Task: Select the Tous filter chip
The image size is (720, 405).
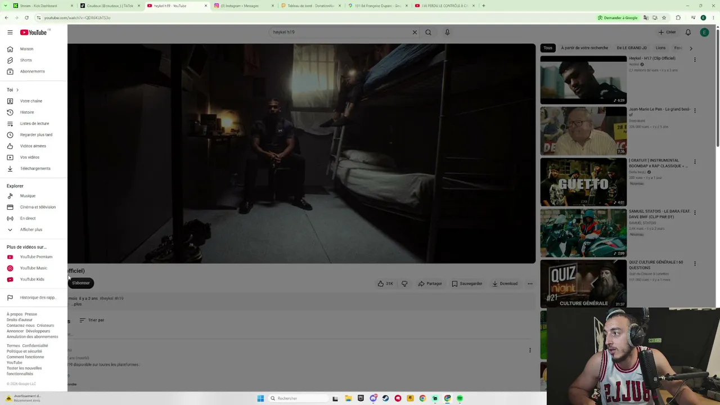Action: coord(548,48)
